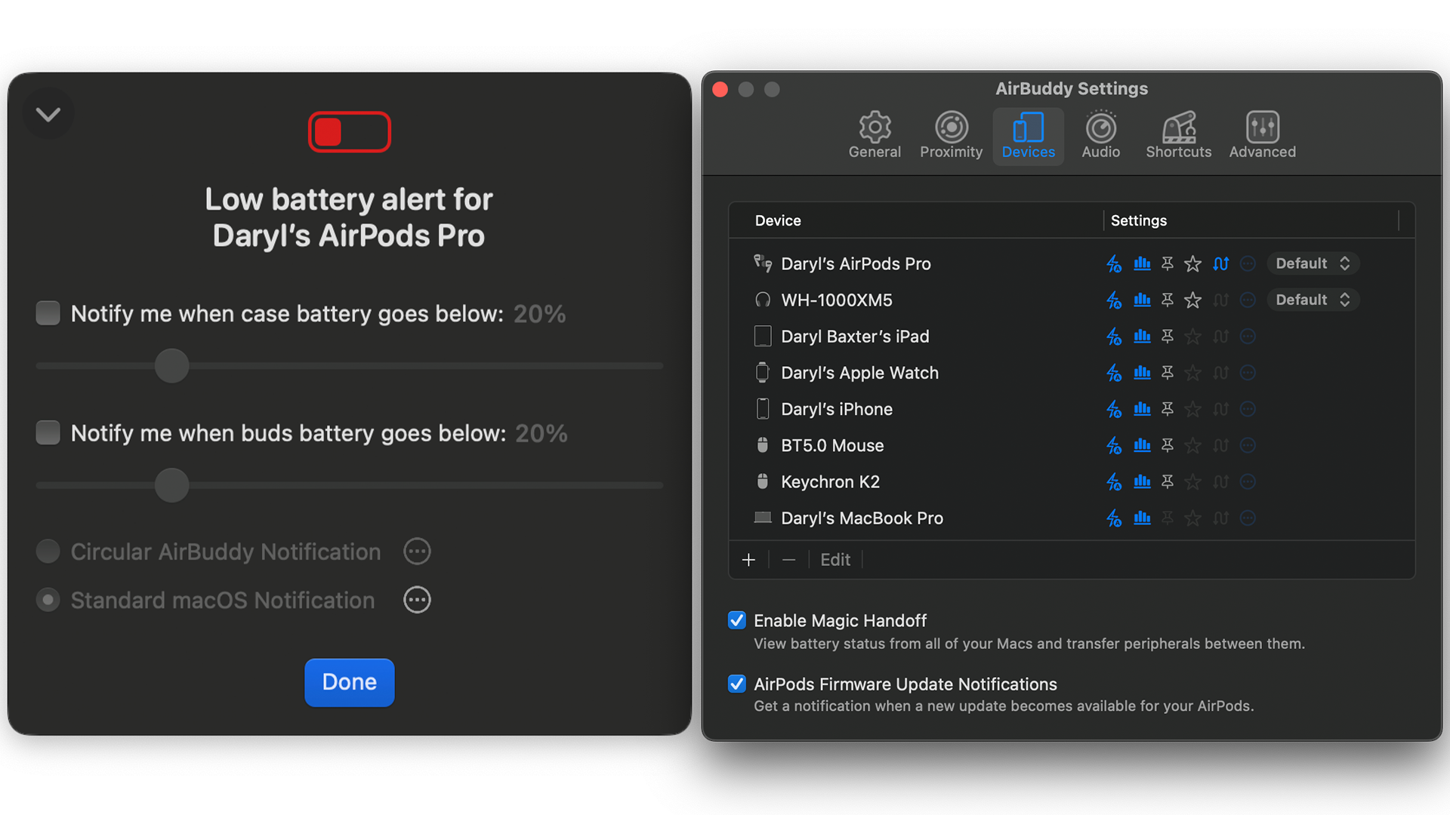Click handoff arrows icon for Daryl's AirPods Pro
Screen dimensions: 1450x815
(x=1220, y=263)
